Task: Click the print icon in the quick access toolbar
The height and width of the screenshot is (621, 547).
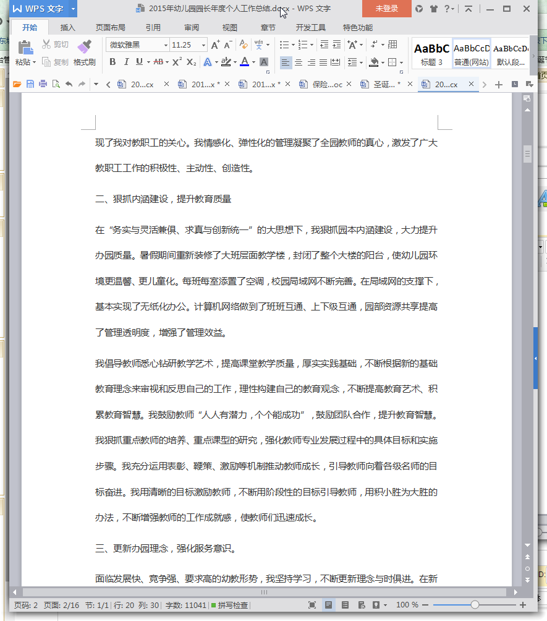Action: (x=43, y=84)
